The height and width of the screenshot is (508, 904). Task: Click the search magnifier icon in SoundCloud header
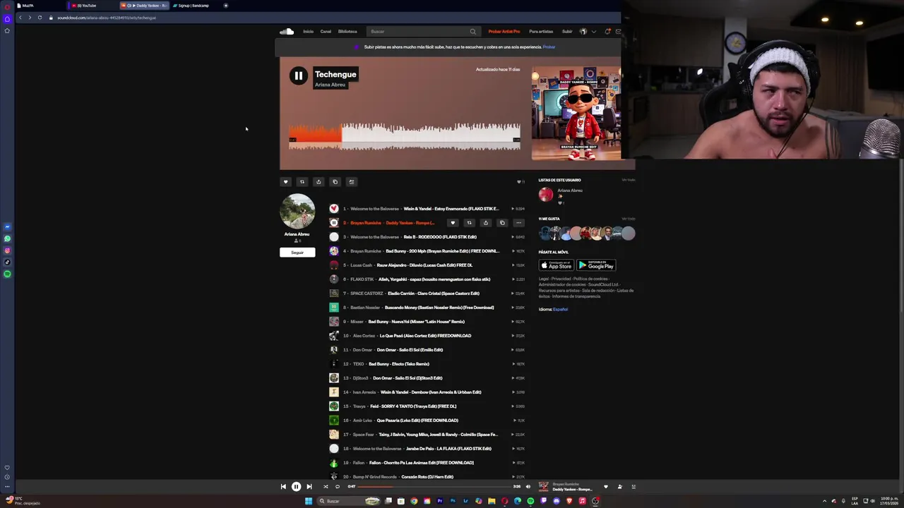point(472,31)
